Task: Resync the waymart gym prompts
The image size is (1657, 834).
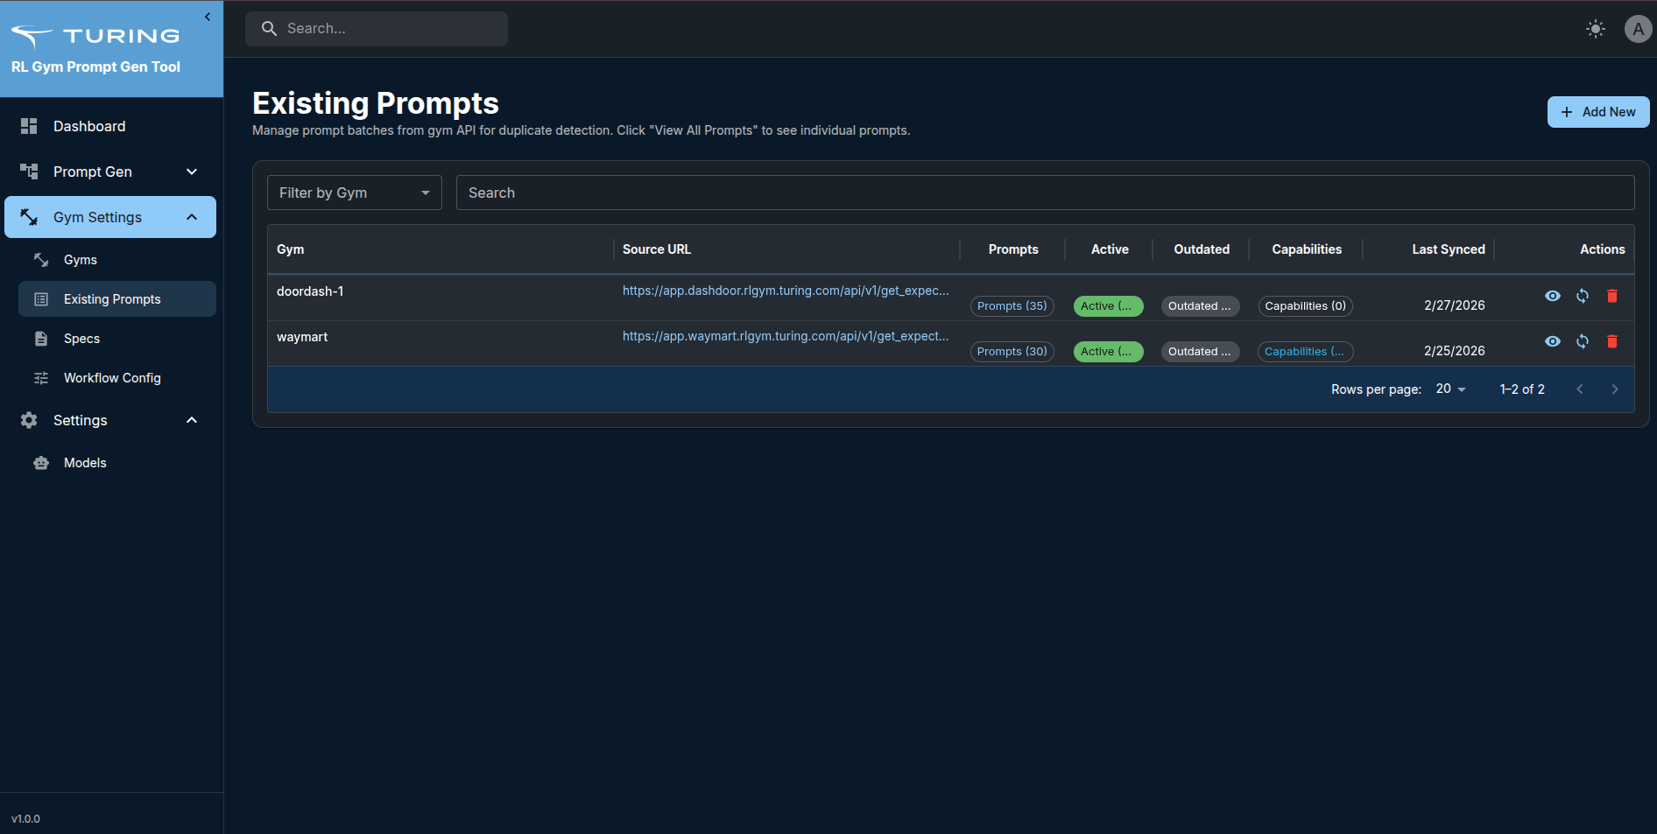Action: click(x=1582, y=341)
